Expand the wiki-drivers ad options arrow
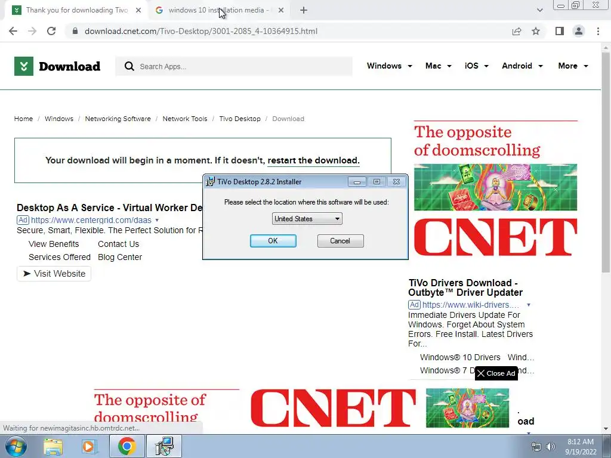 (x=529, y=305)
